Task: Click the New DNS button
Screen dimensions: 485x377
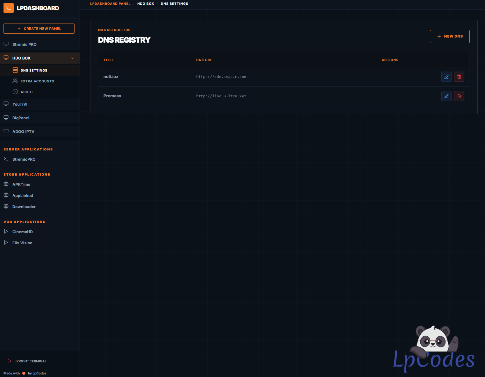Action: click(449, 37)
